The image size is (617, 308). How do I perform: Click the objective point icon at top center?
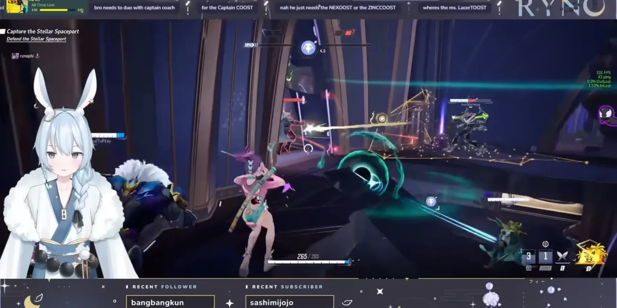[308, 48]
